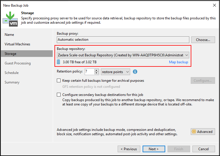
Task: Click the 'Retention policy:' label
Action: 70,71
